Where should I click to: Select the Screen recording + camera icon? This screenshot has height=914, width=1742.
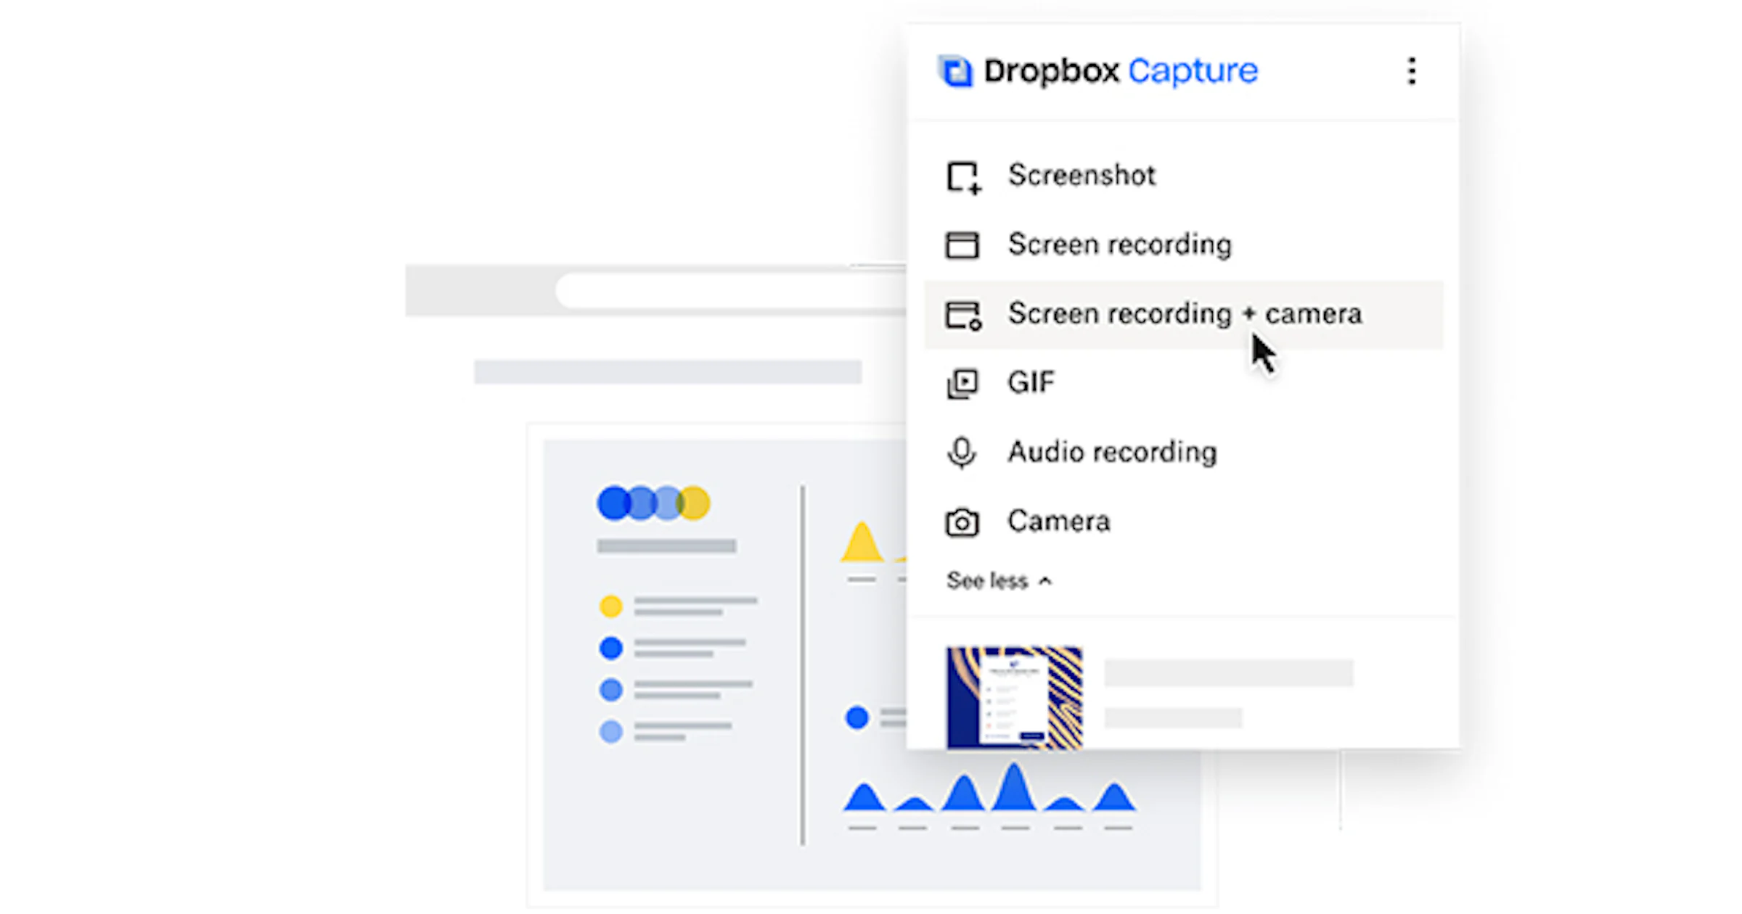click(964, 313)
